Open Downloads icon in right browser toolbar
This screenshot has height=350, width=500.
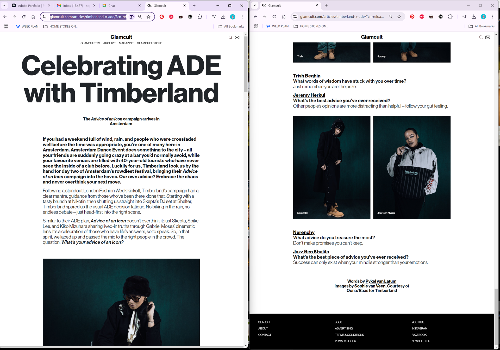474,17
